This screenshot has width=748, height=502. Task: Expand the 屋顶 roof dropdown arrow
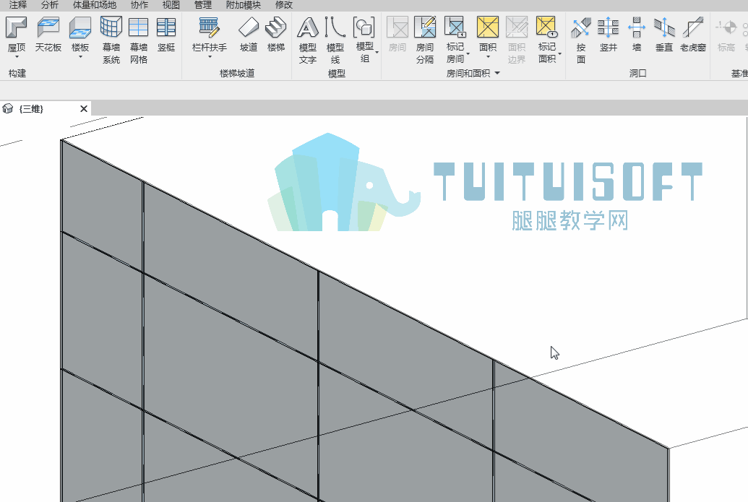point(17,57)
